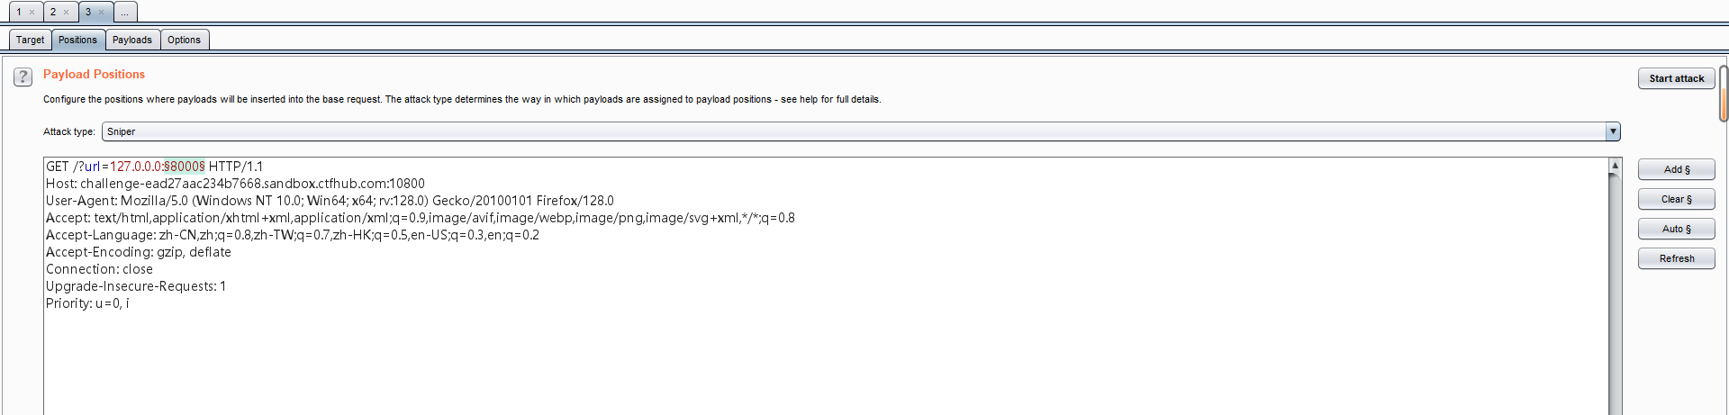Click the Auto § button
Image resolution: width=1729 pixels, height=415 pixels.
click(x=1676, y=229)
